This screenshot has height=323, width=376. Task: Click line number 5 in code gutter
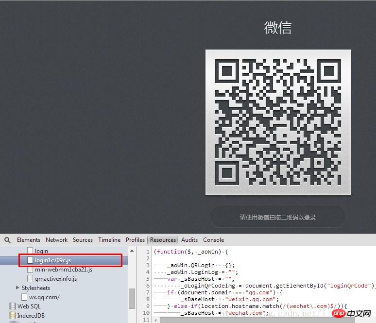pyautogui.click(x=148, y=279)
